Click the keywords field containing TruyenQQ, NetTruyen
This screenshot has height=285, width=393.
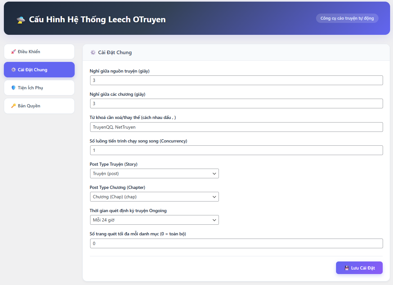(x=236, y=127)
